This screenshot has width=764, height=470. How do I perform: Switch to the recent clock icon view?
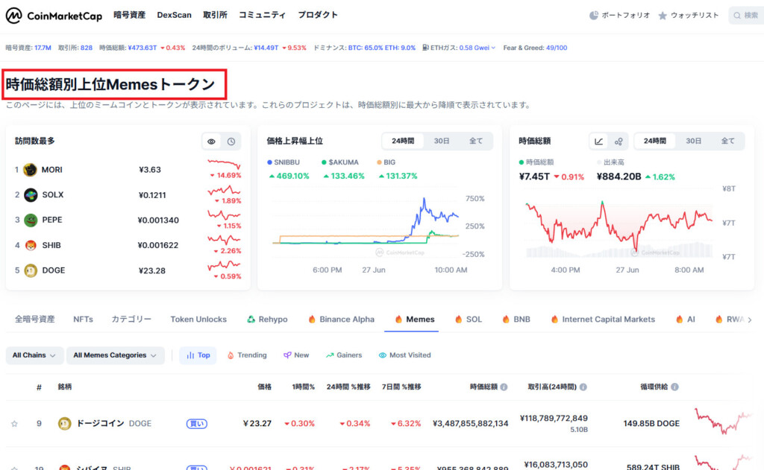[x=231, y=142]
